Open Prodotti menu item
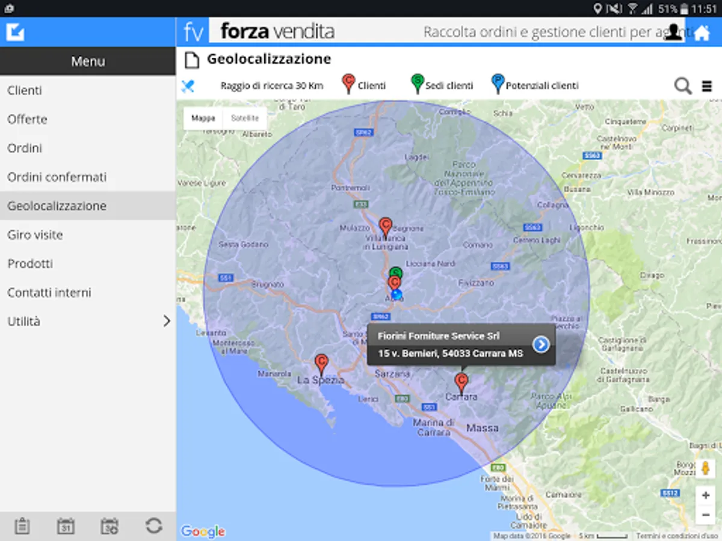The width and height of the screenshot is (722, 541). tap(88, 263)
